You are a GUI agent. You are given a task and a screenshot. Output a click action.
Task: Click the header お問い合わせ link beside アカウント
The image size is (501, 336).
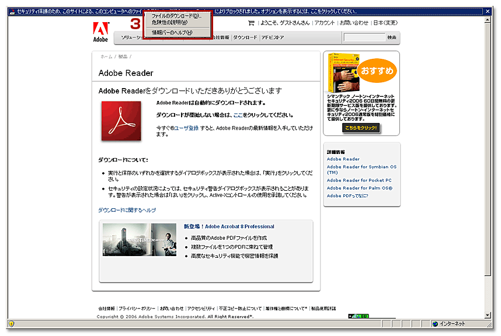click(354, 23)
